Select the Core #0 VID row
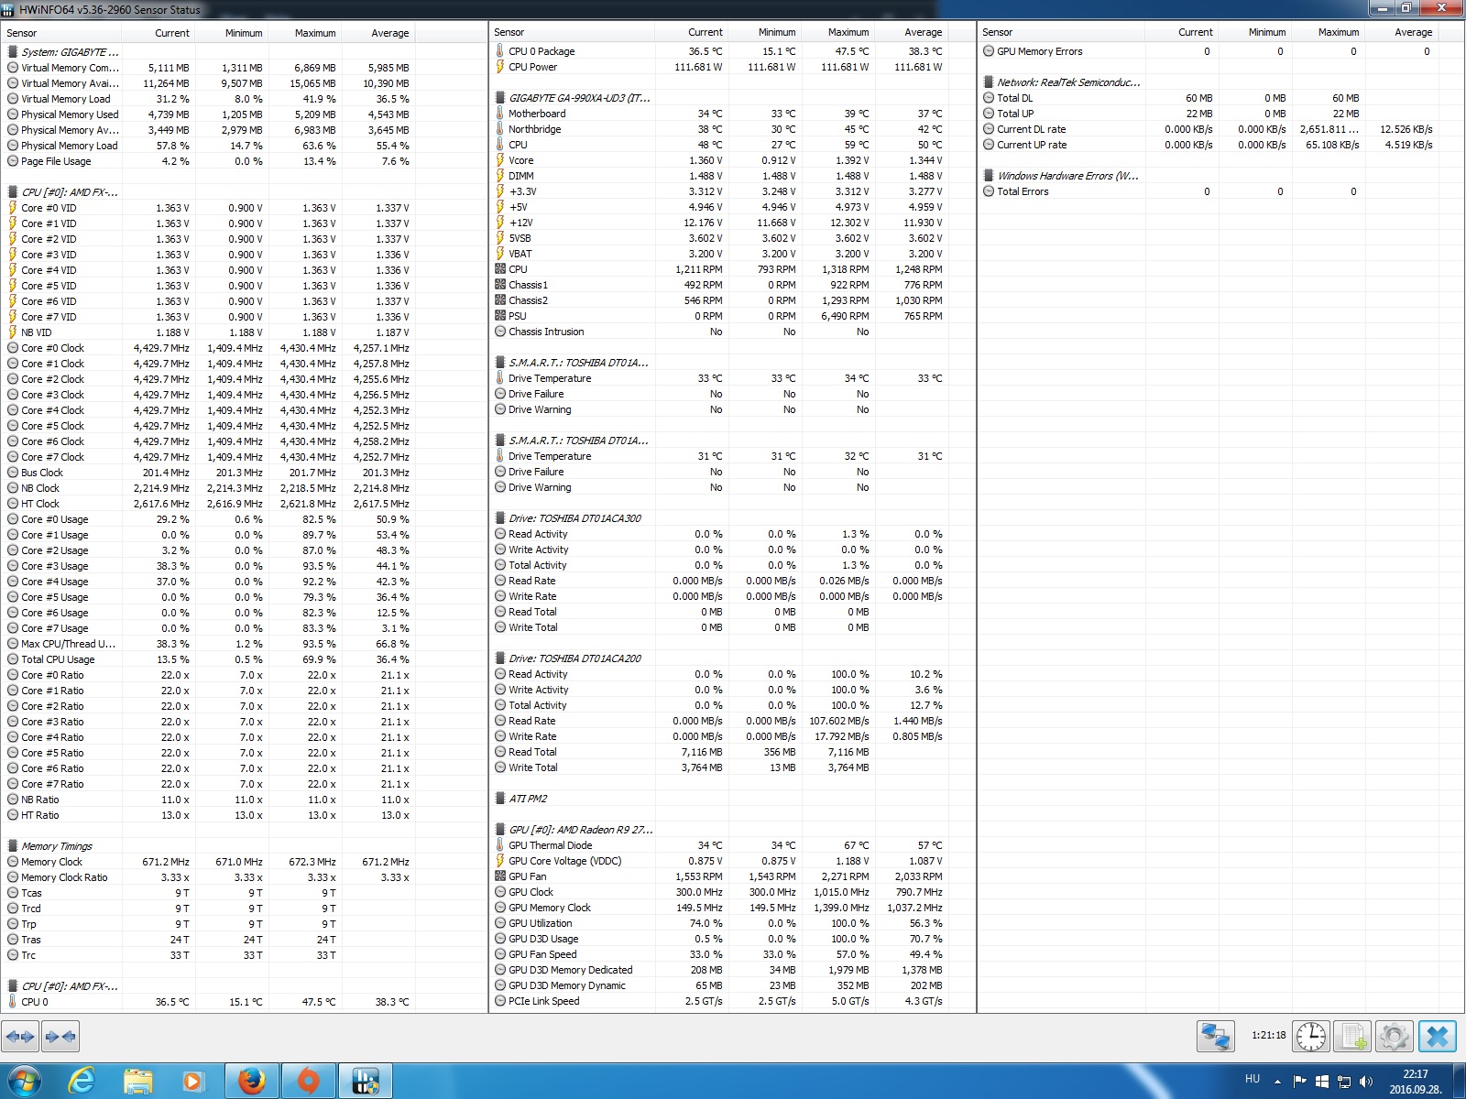Viewport: 1466px width, 1099px height. coord(244,208)
